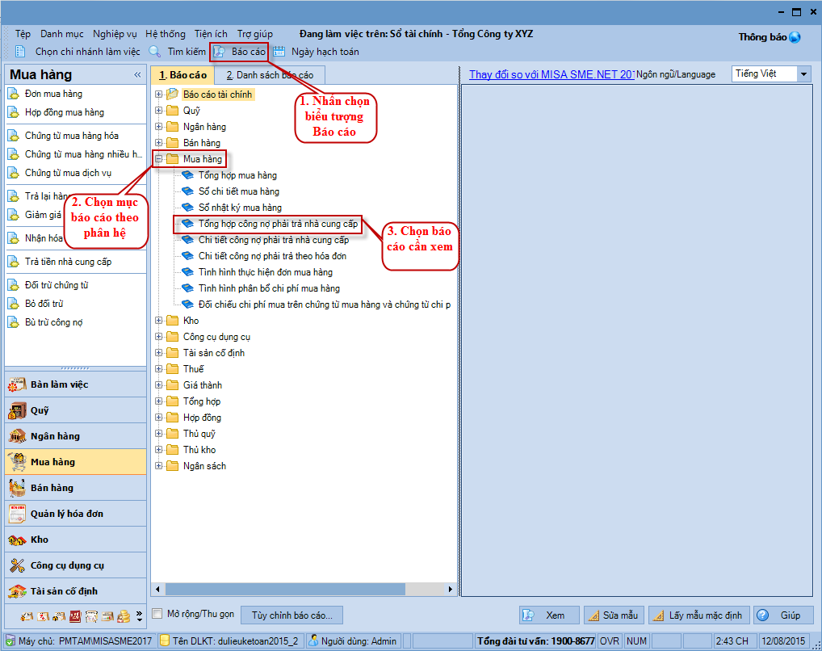
Task: Select Sổ chi tiết mua hàng report
Action: pyautogui.click(x=239, y=191)
